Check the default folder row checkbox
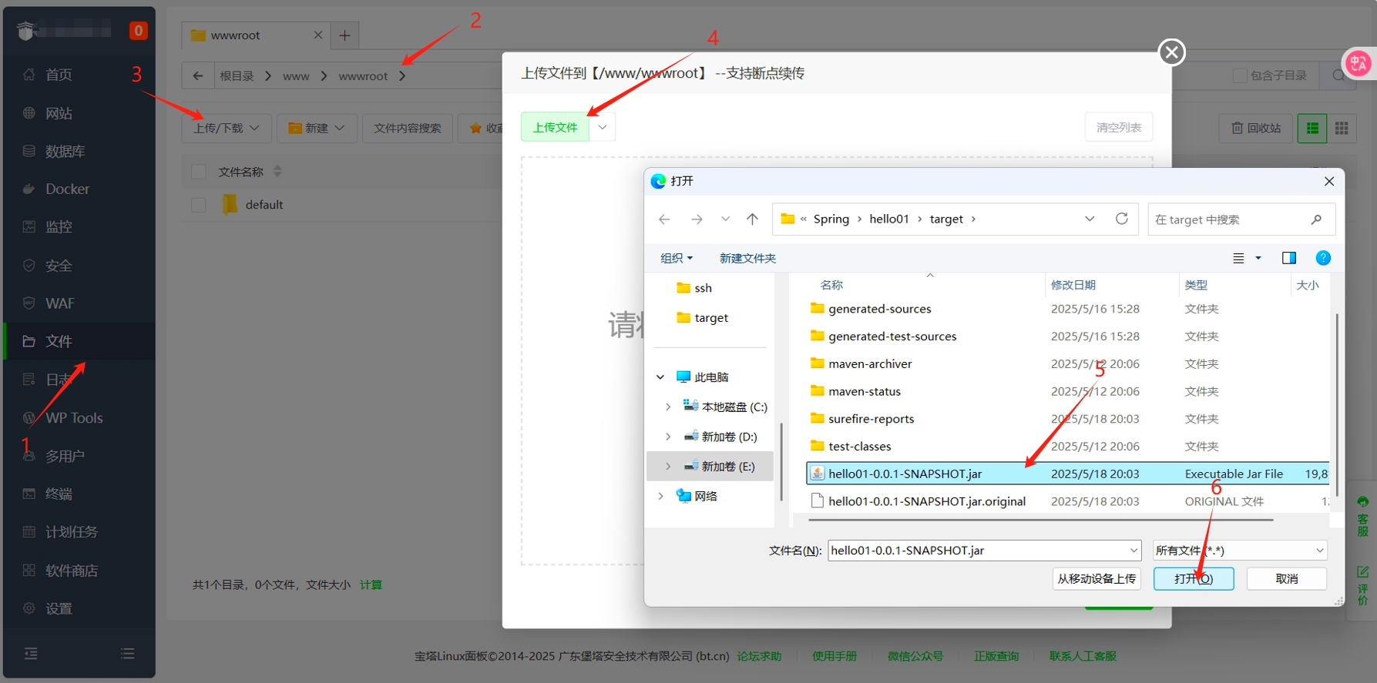 click(199, 205)
